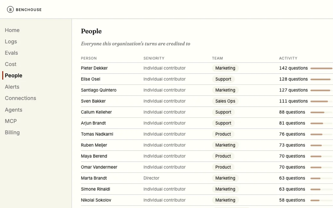333x208 pixels.
Task: Click "142 questions" activity value
Action: pos(293,68)
